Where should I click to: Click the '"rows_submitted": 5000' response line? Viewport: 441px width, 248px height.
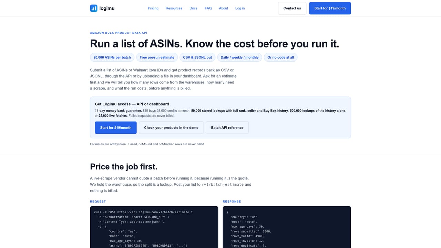(251, 231)
